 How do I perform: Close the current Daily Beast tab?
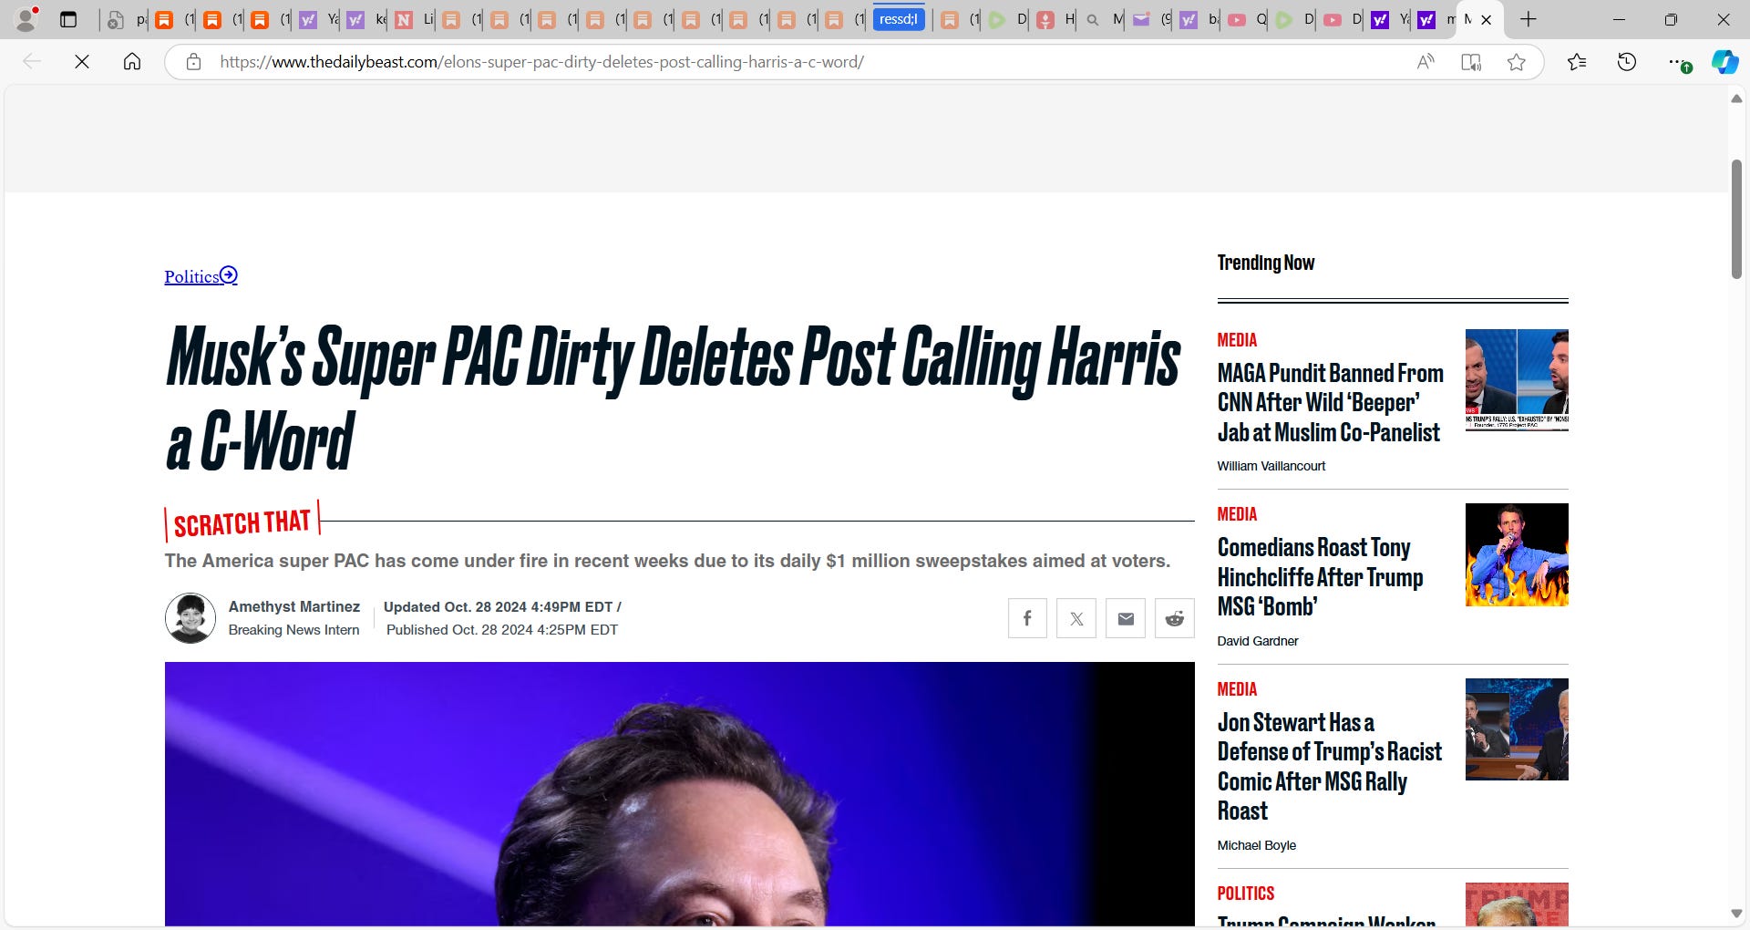point(1487,19)
